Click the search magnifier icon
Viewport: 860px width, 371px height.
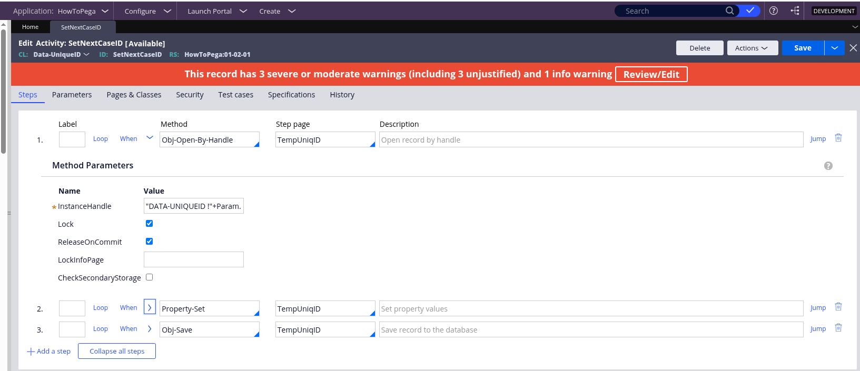coord(729,11)
